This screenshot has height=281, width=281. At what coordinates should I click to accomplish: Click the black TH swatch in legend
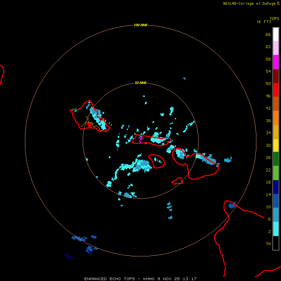click(x=276, y=243)
